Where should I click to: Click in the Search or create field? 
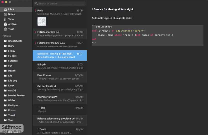60,3
